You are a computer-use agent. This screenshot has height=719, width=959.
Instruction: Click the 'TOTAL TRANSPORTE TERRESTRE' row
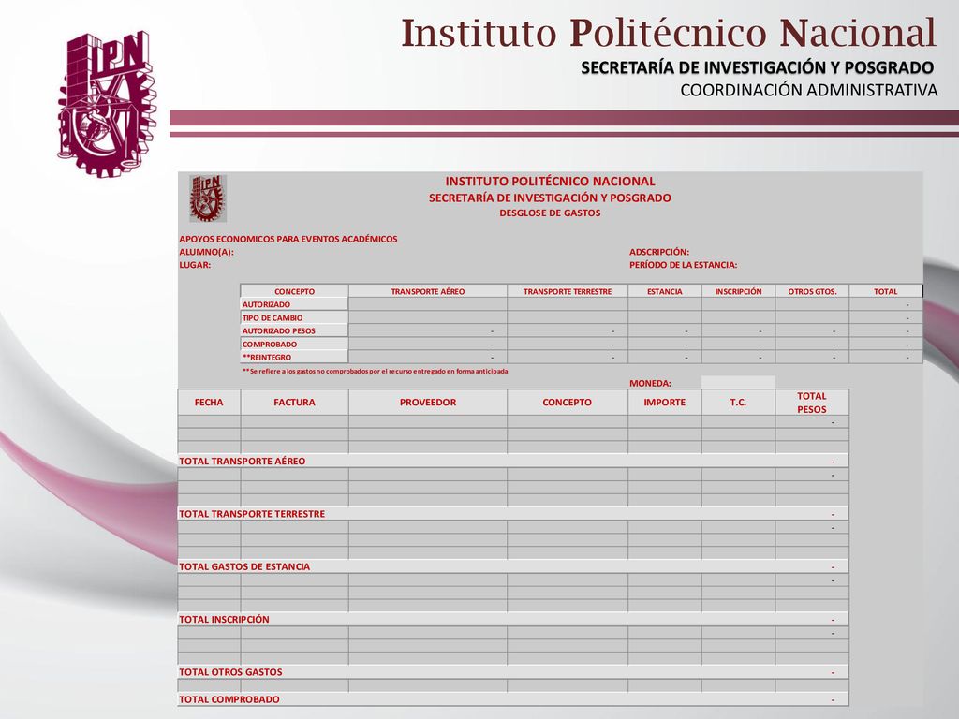tap(513, 514)
